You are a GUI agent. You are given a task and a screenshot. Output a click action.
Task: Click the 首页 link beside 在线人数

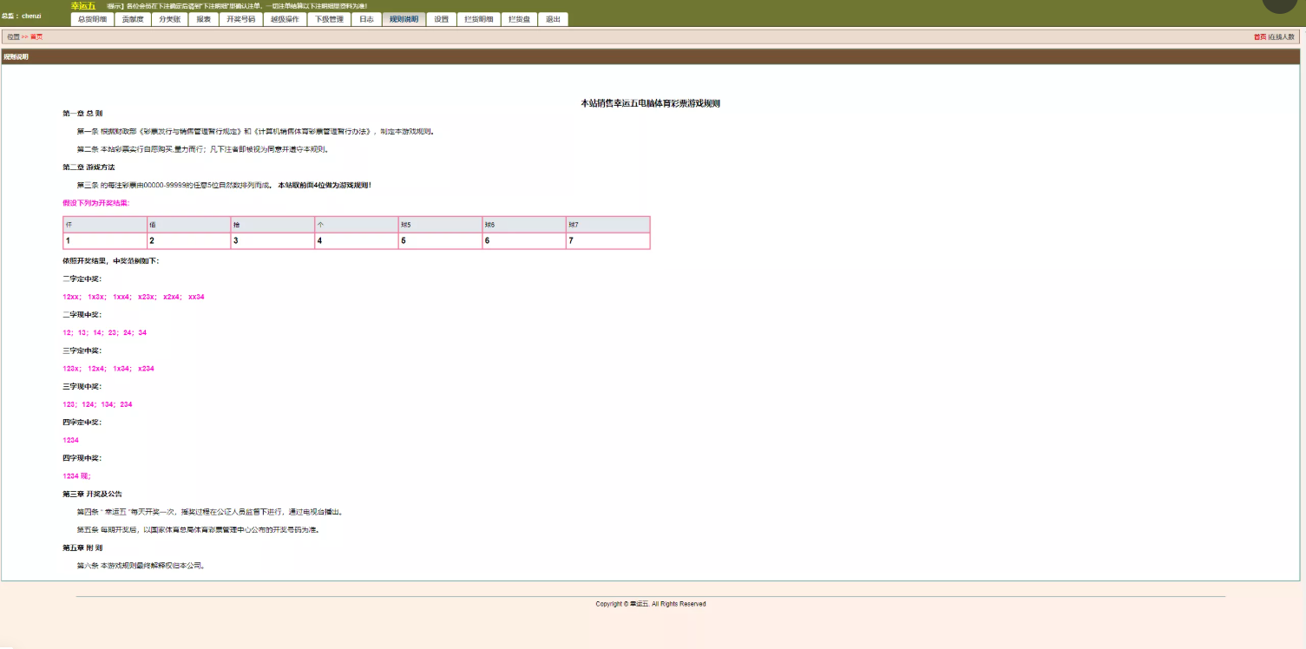[1259, 37]
